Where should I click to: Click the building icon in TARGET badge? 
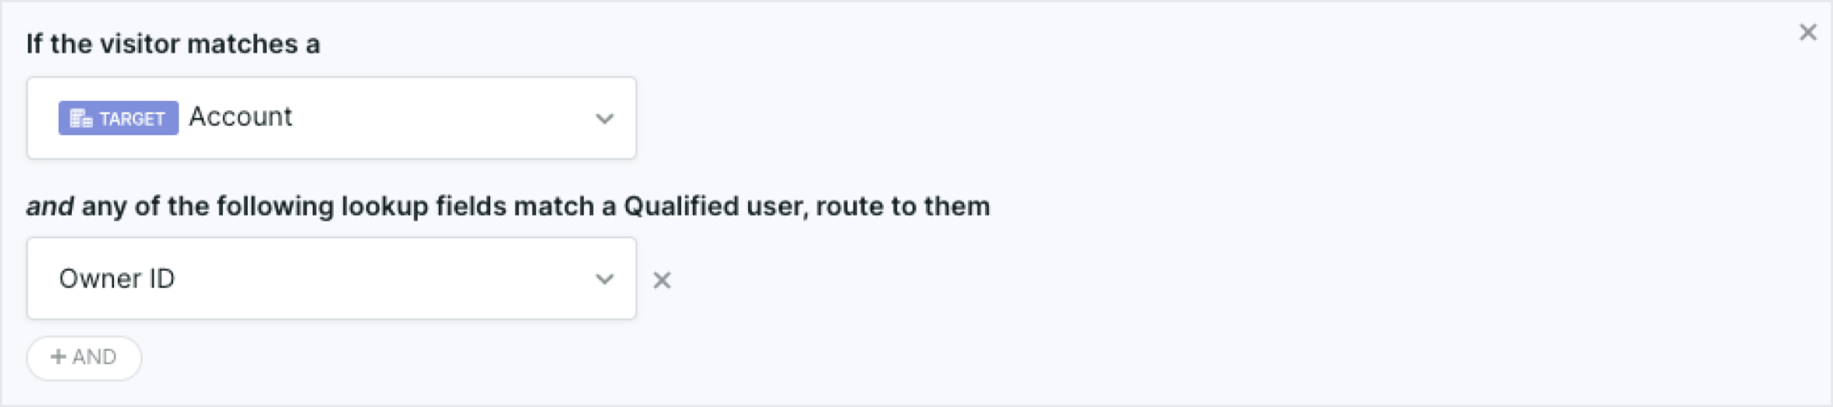(81, 119)
